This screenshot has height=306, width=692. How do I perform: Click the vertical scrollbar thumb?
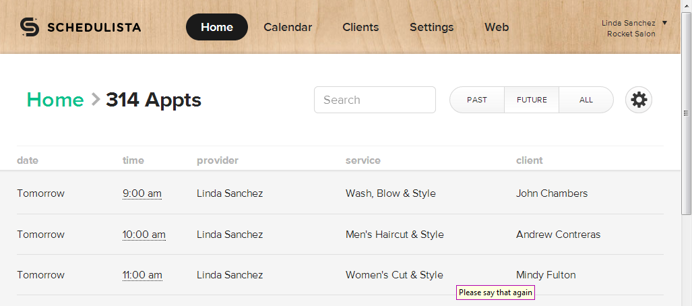tap(686, 113)
